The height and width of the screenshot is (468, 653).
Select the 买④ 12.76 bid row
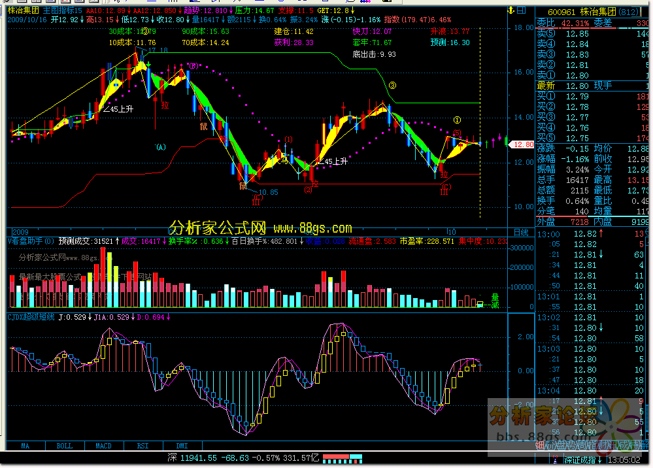593,128
